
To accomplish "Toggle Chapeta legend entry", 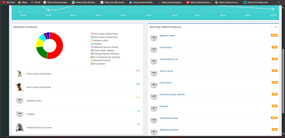I will pos(96,44).
